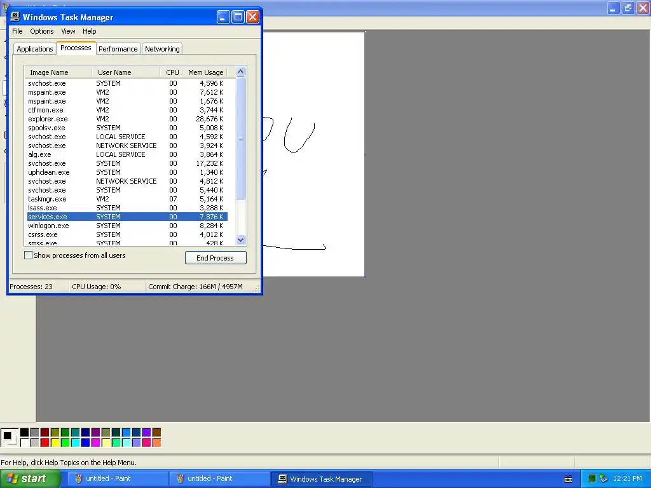
Task: Select the lsass.exe process
Action: pos(127,208)
